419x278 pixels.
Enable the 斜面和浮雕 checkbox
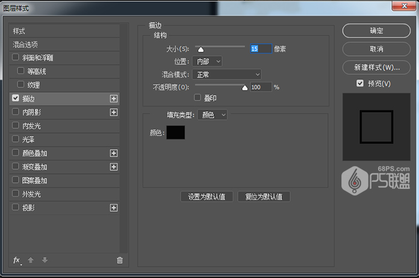(16, 57)
